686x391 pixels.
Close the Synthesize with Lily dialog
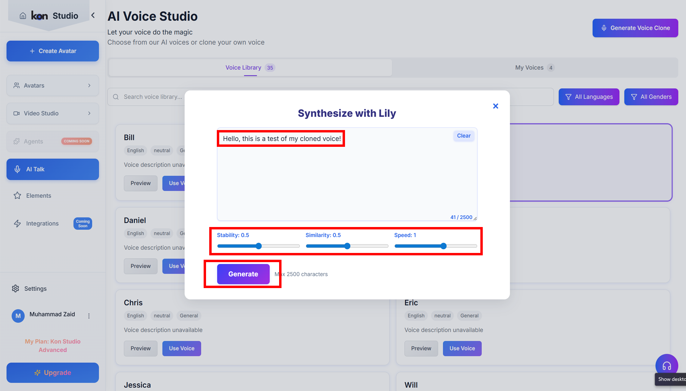pos(496,106)
